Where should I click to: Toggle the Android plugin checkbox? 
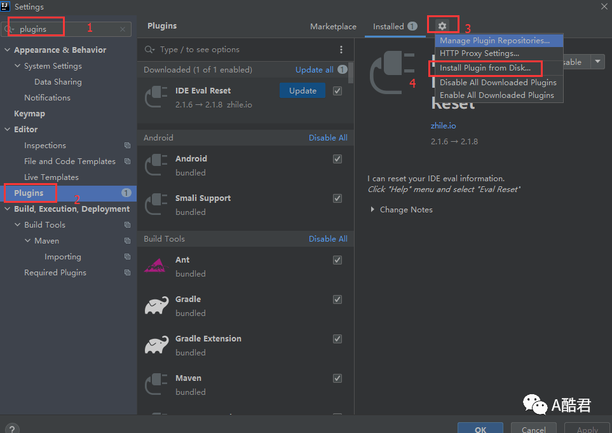337,159
